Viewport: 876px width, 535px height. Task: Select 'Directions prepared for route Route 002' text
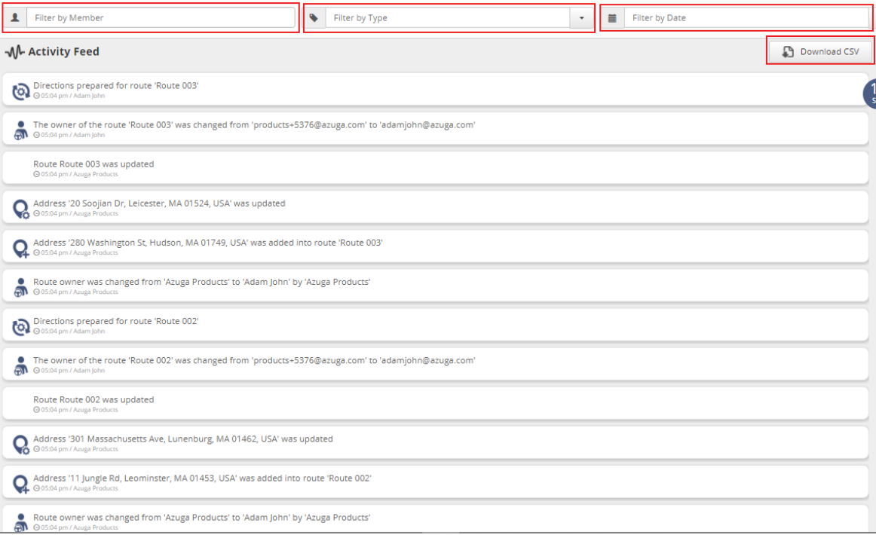tap(115, 321)
